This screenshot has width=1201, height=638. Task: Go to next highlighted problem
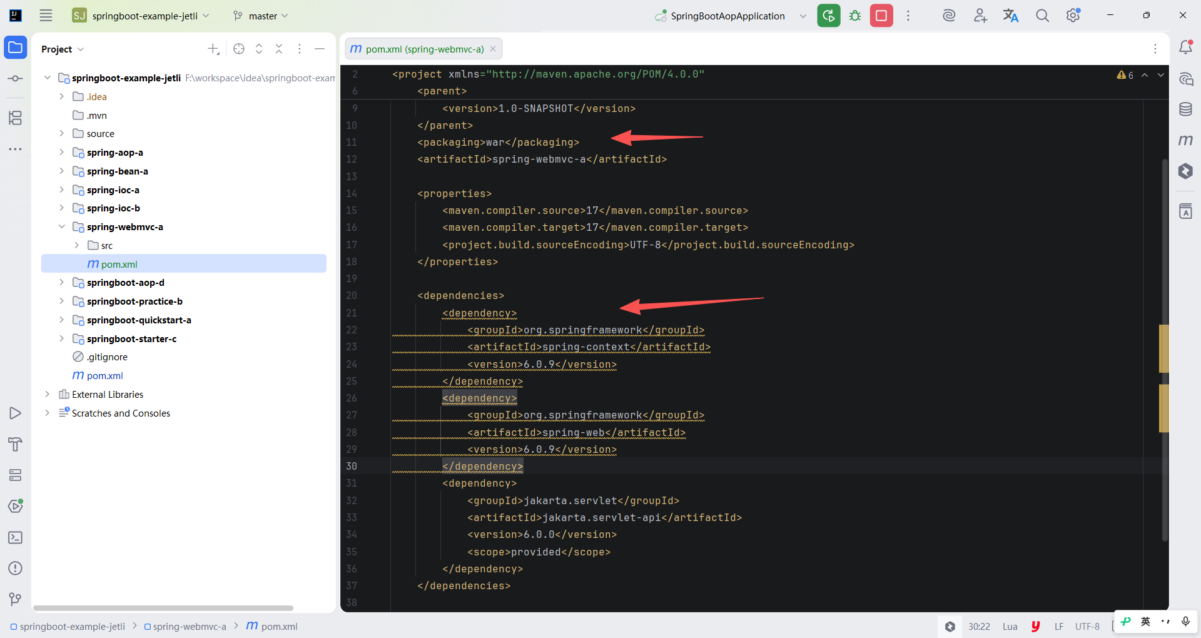tap(1161, 75)
